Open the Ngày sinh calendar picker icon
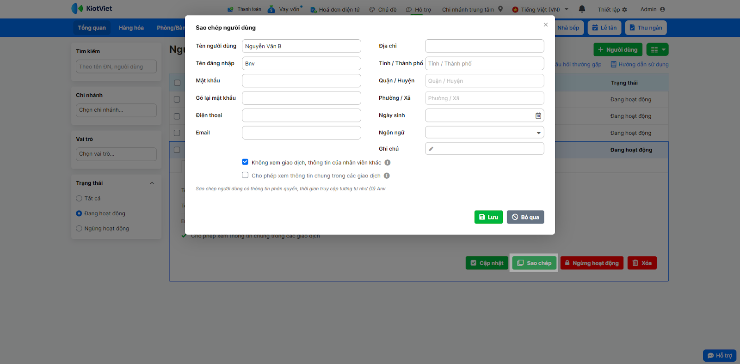740x364 pixels. 538,115
